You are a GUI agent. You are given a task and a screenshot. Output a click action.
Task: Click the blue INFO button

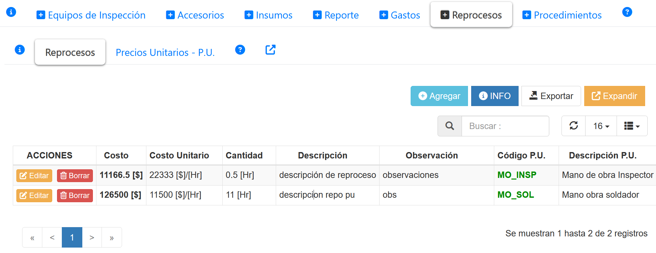[x=495, y=96]
